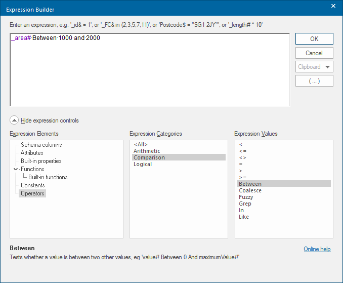The height and width of the screenshot is (283, 343).
Task: Collapse the Functions tree node
Action: click(16, 169)
